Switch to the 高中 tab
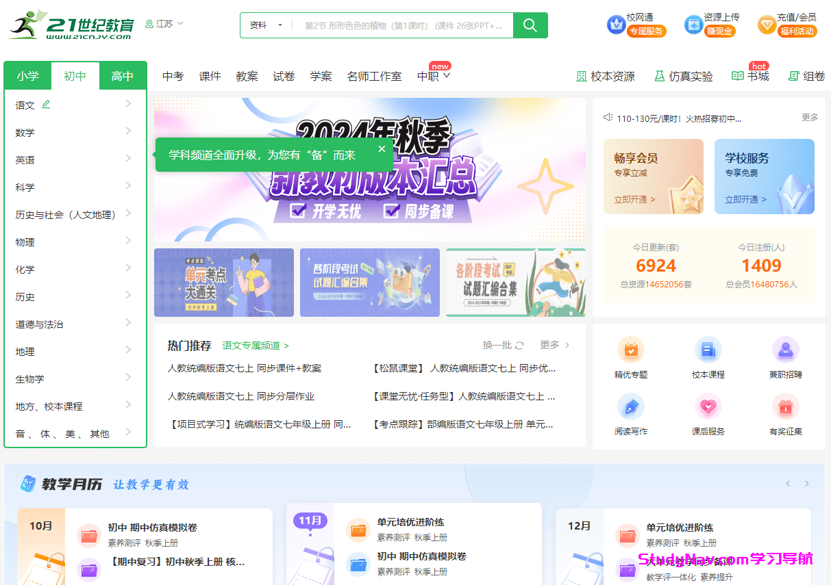831x585 pixels. (123, 76)
